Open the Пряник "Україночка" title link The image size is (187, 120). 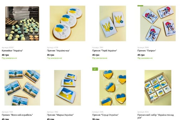pyautogui.click(x=58, y=51)
